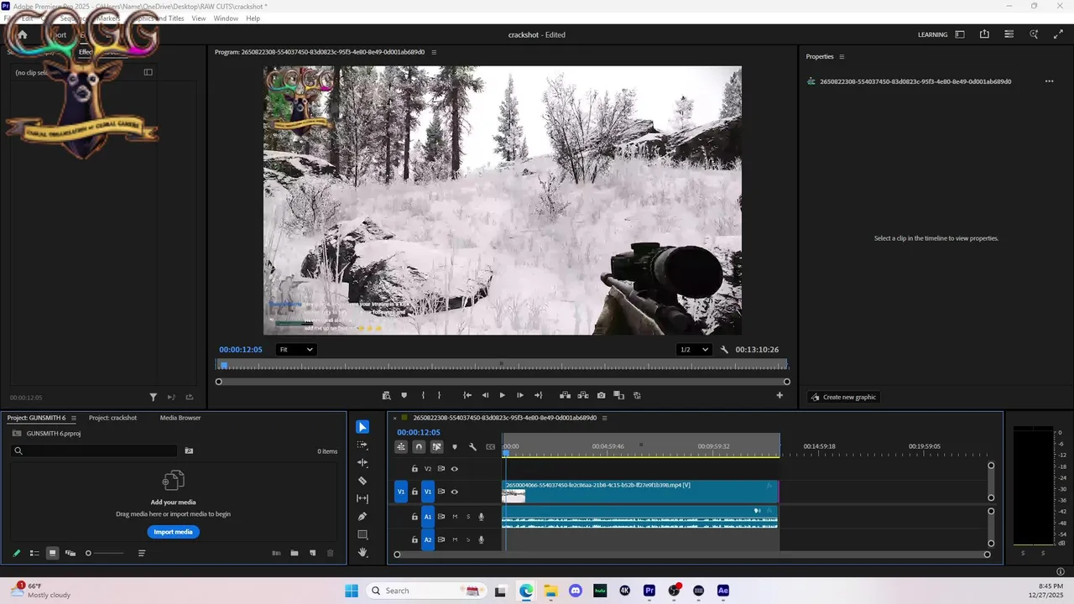Click the LEARNING workspace label
The height and width of the screenshot is (604, 1074).
(x=933, y=34)
